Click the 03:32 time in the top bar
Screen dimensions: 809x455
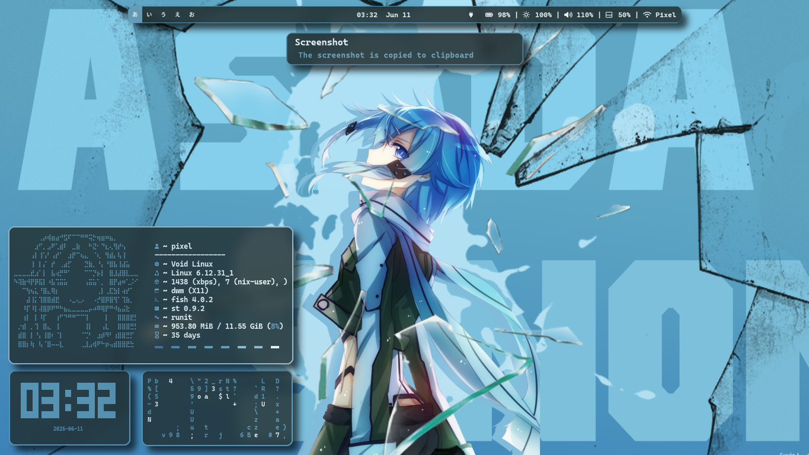click(x=367, y=15)
